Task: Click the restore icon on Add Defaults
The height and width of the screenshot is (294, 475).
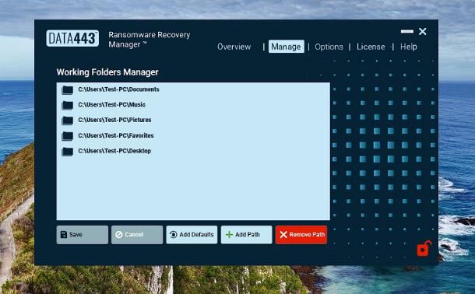Action: pyautogui.click(x=174, y=234)
